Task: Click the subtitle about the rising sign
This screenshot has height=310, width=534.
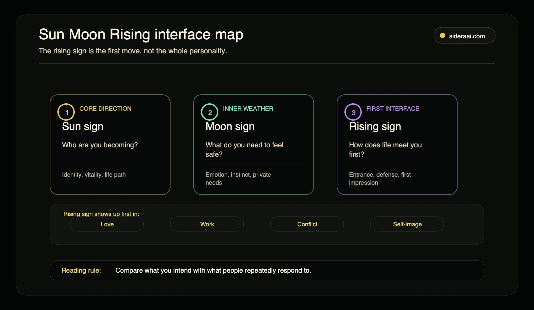Action: (x=133, y=51)
